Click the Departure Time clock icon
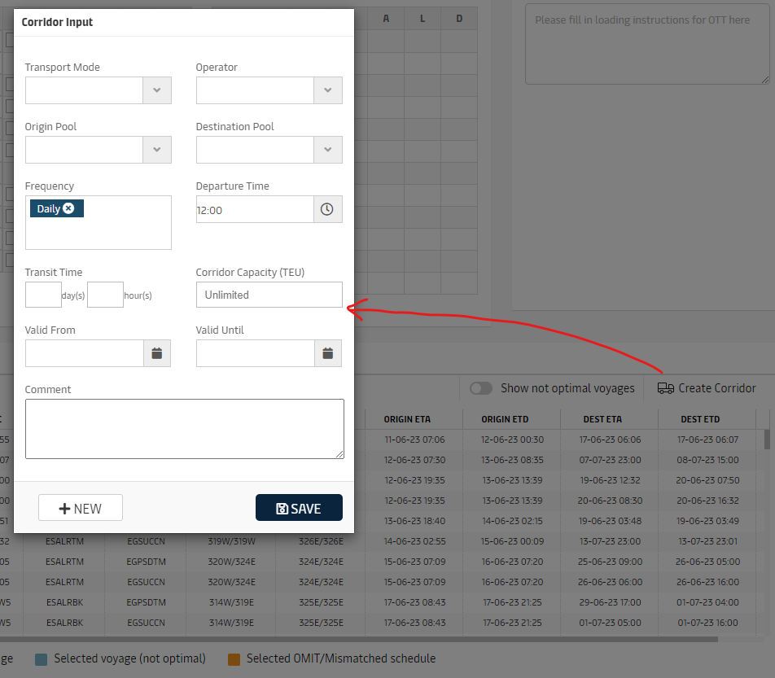Screen dimensions: 775x678 click(x=327, y=209)
